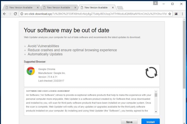187x124 pixels.
Task: Click the Google Chrome logo
Action: tap(31, 71)
